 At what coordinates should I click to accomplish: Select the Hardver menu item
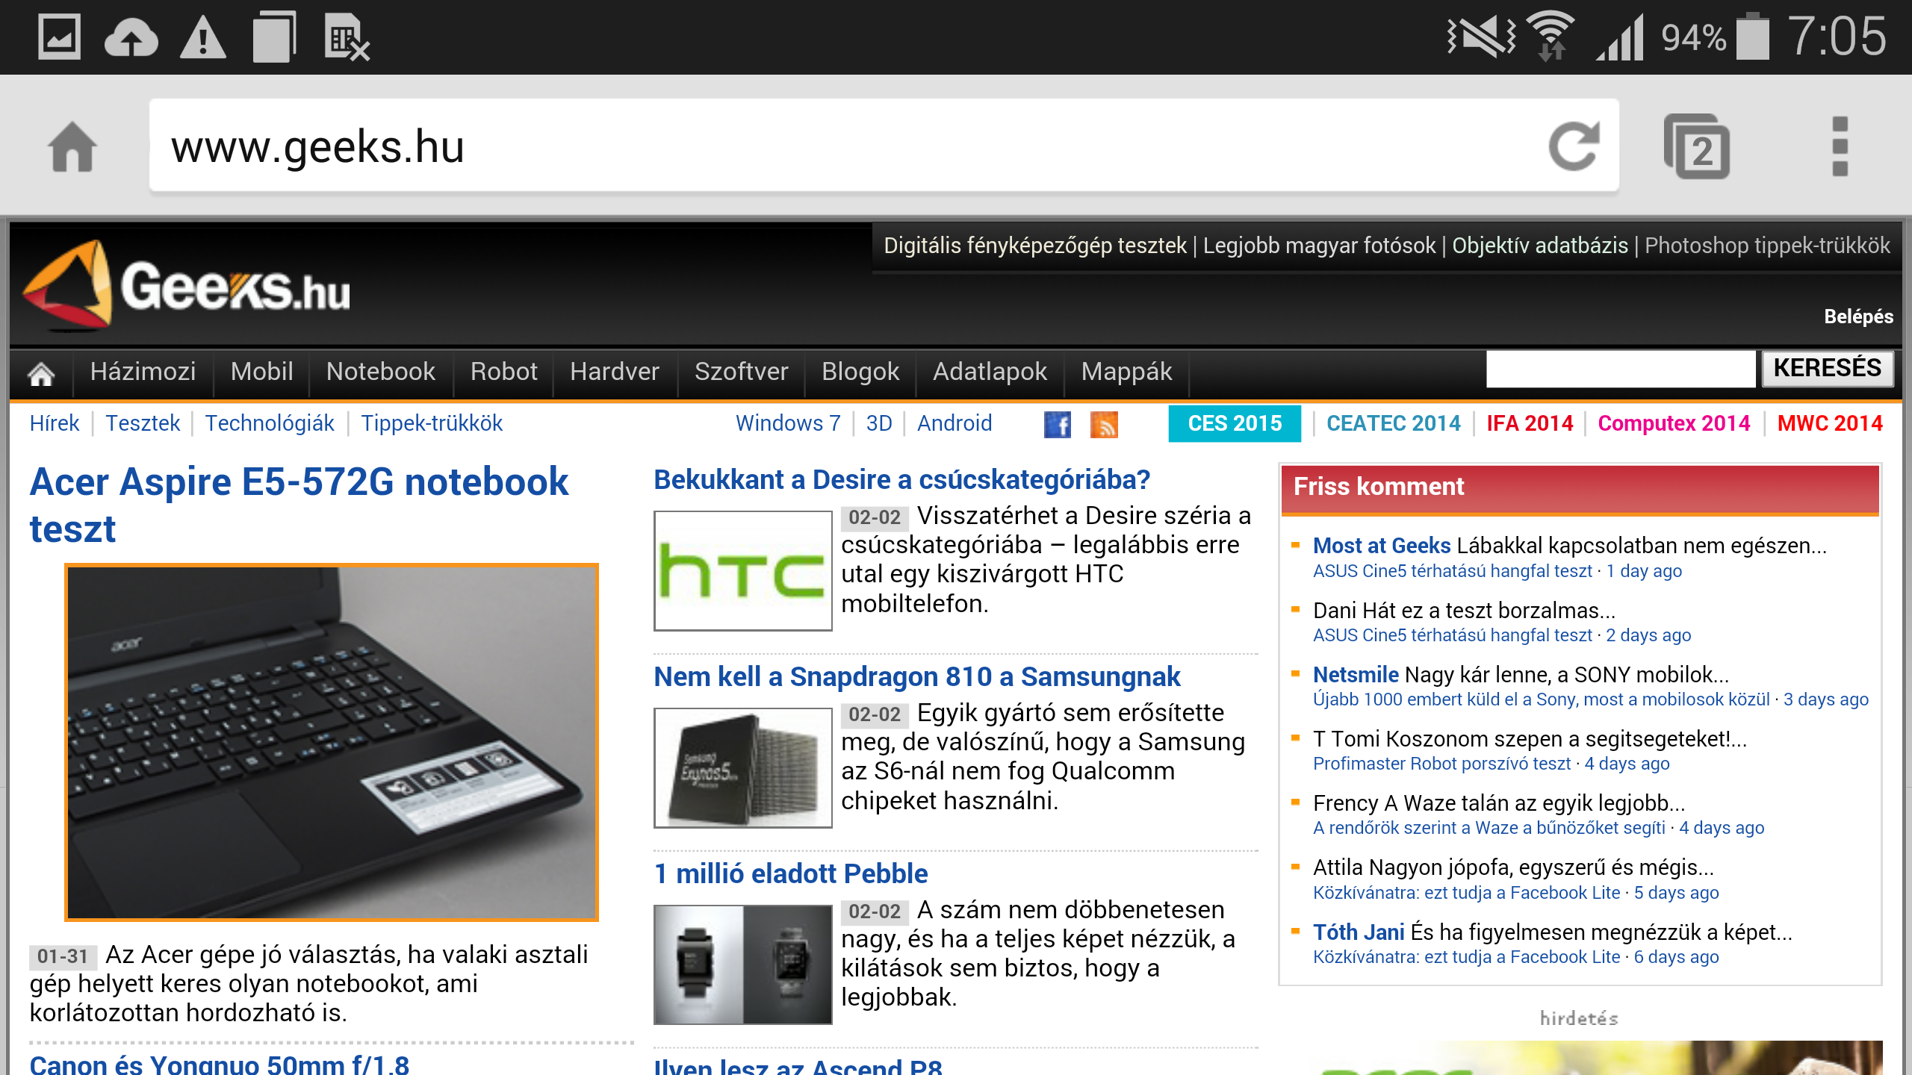pos(614,372)
